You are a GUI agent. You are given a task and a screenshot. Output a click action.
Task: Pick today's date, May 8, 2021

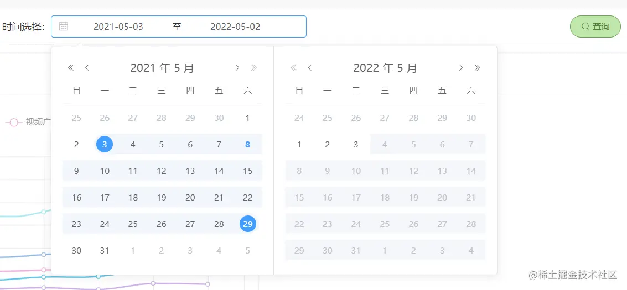coord(248,145)
